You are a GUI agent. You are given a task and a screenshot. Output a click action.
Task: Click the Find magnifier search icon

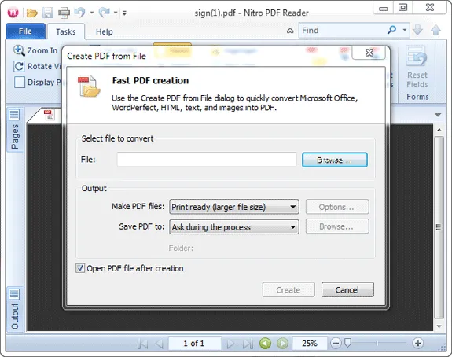(391, 30)
